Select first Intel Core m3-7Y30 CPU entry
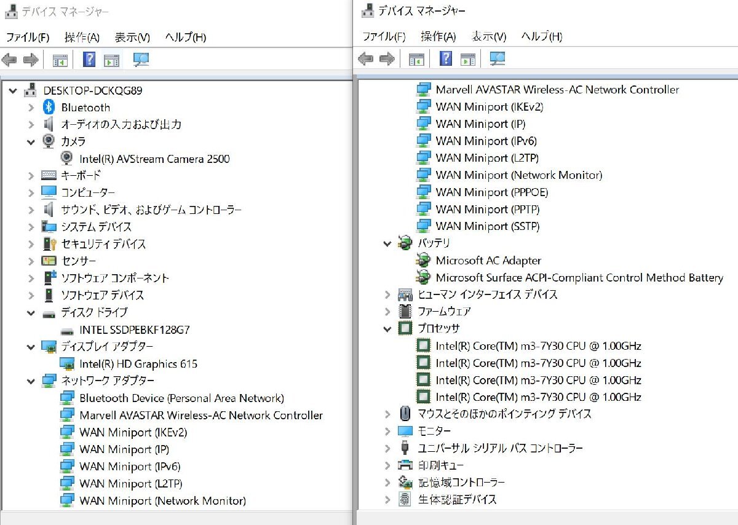 [x=538, y=346]
